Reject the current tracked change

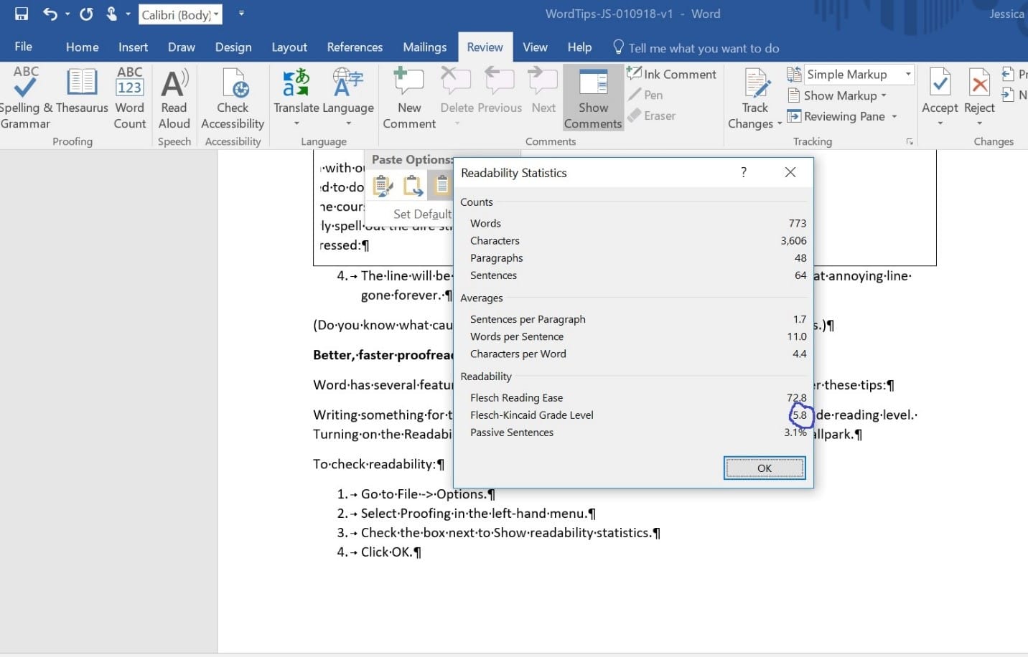click(x=978, y=93)
